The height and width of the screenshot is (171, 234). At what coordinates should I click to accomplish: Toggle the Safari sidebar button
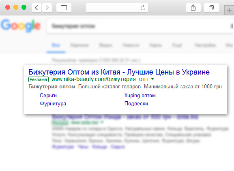click(x=64, y=8)
